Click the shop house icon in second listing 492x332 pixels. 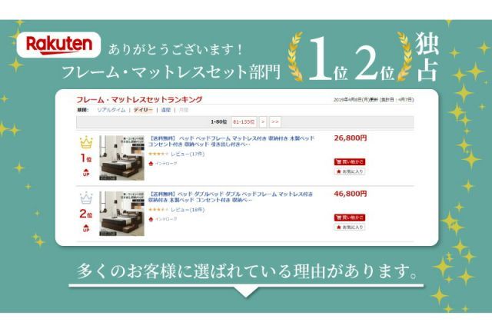(151, 219)
